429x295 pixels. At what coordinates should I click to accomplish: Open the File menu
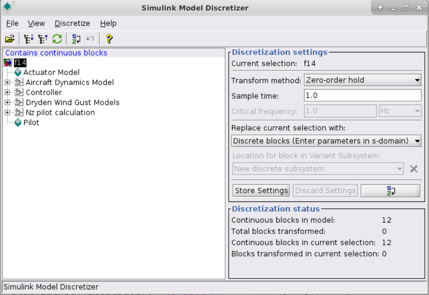tap(12, 24)
